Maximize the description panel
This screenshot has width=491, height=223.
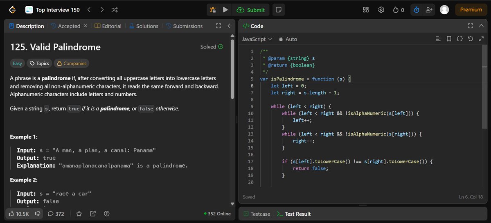tap(218, 26)
